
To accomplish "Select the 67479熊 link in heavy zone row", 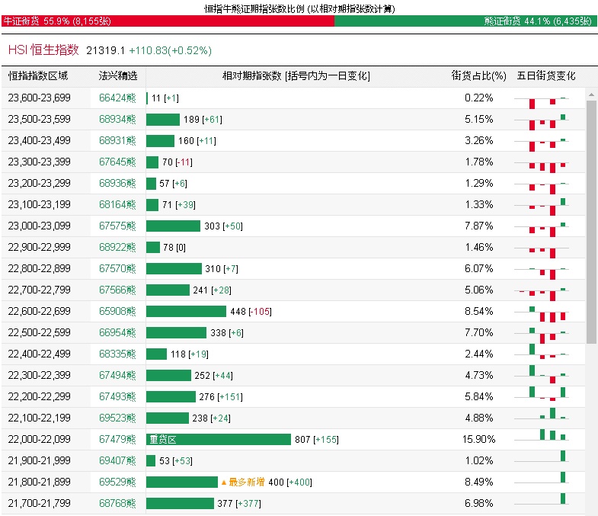I will pos(117,440).
